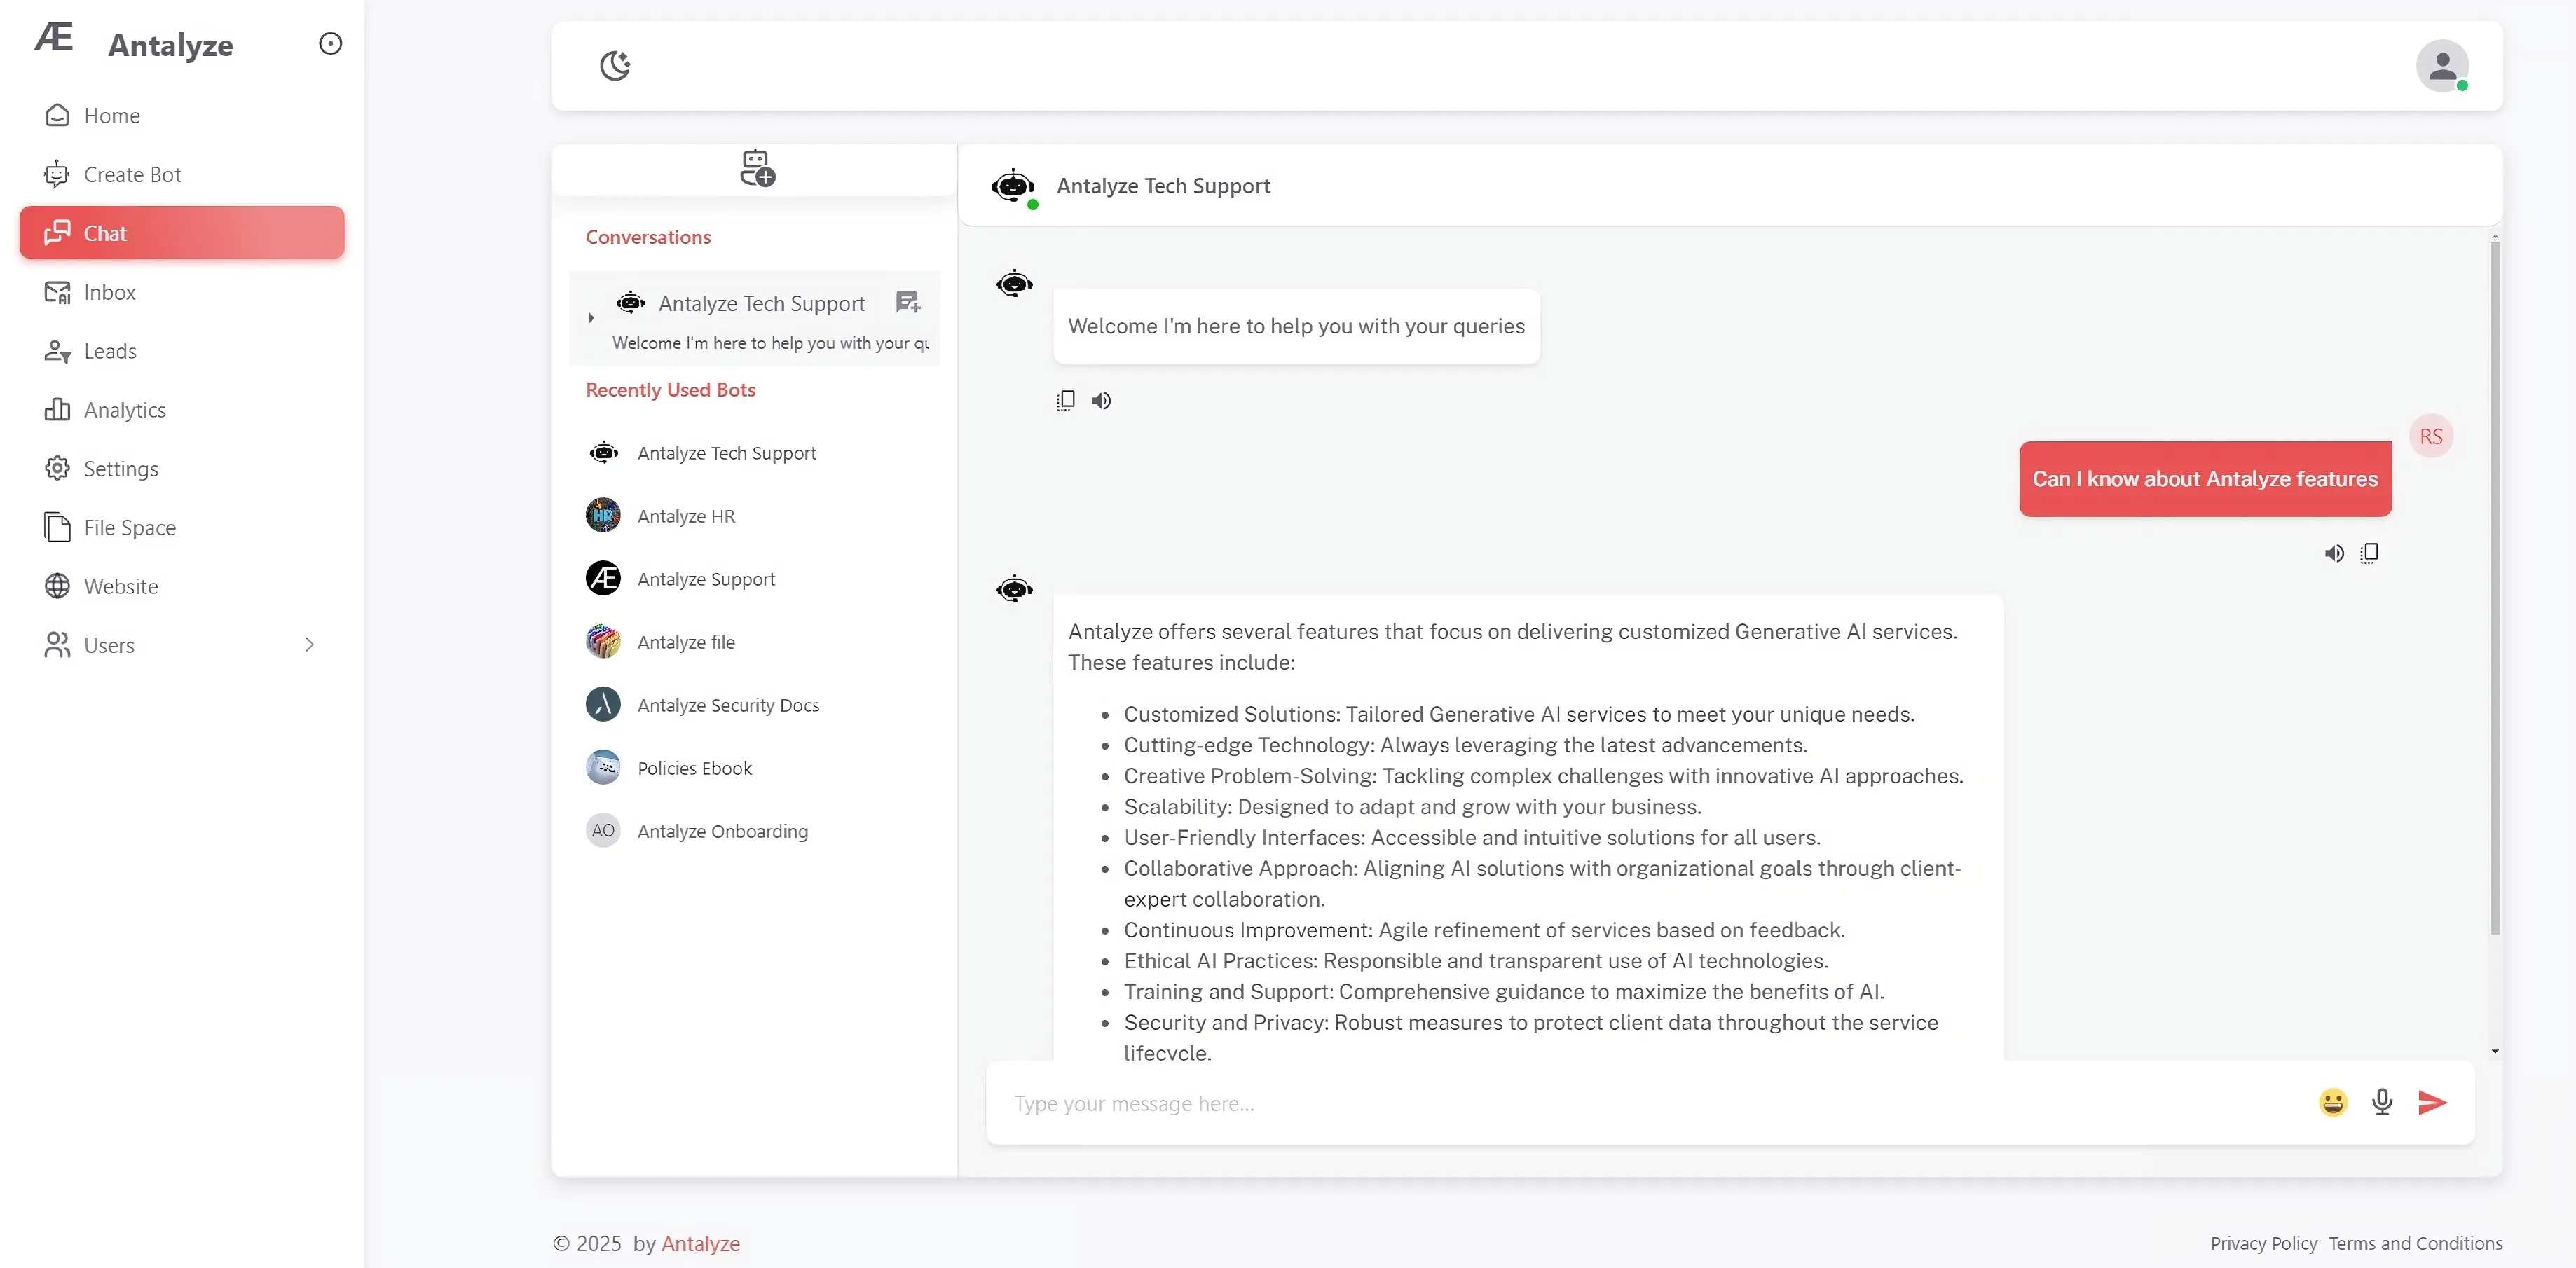Play audio for the welcome message

tap(1101, 400)
